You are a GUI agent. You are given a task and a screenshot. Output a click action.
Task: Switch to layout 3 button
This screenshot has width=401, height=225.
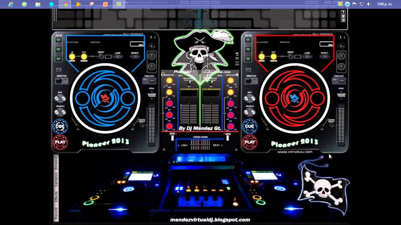tap(343, 20)
